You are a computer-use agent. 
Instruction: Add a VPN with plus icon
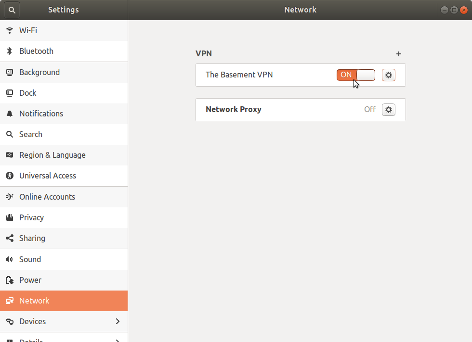click(x=399, y=54)
